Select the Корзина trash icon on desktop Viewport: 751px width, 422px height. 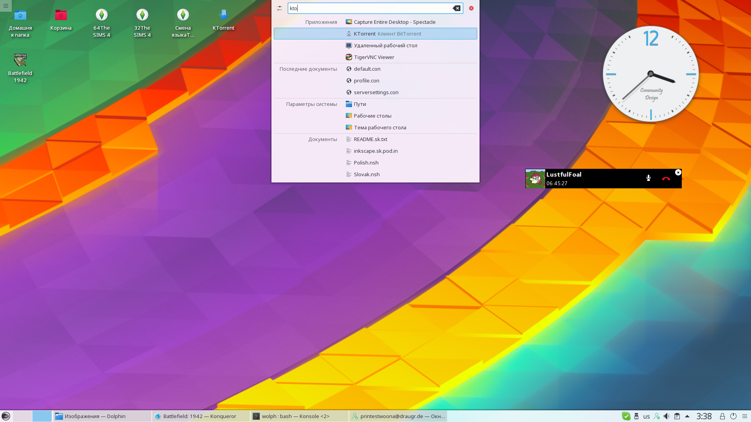pos(61,20)
